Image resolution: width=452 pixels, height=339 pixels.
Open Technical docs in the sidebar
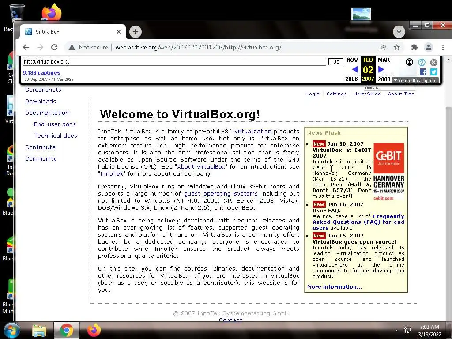[x=56, y=136]
